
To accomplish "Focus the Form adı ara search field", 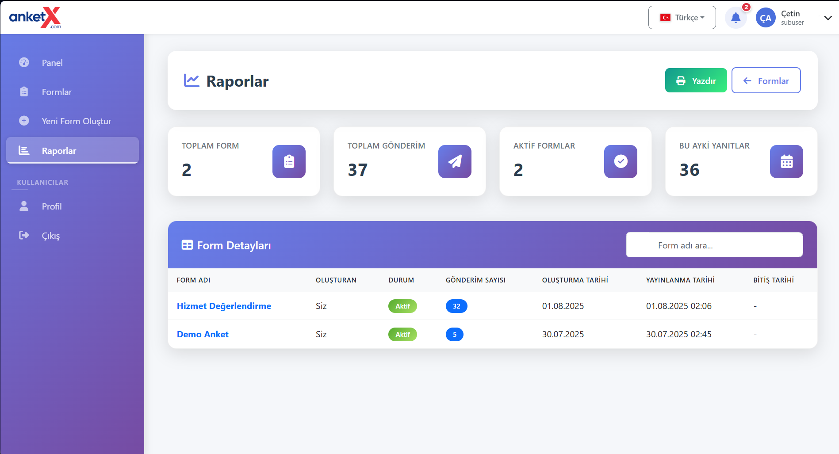I will point(725,245).
